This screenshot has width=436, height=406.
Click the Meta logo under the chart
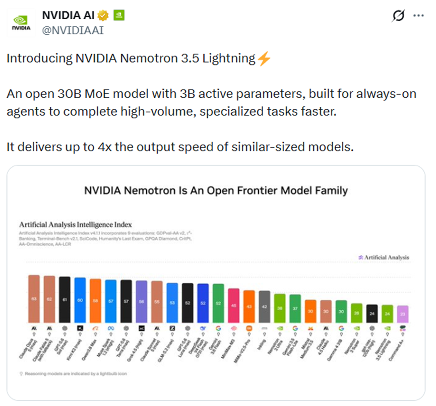tap(111, 328)
